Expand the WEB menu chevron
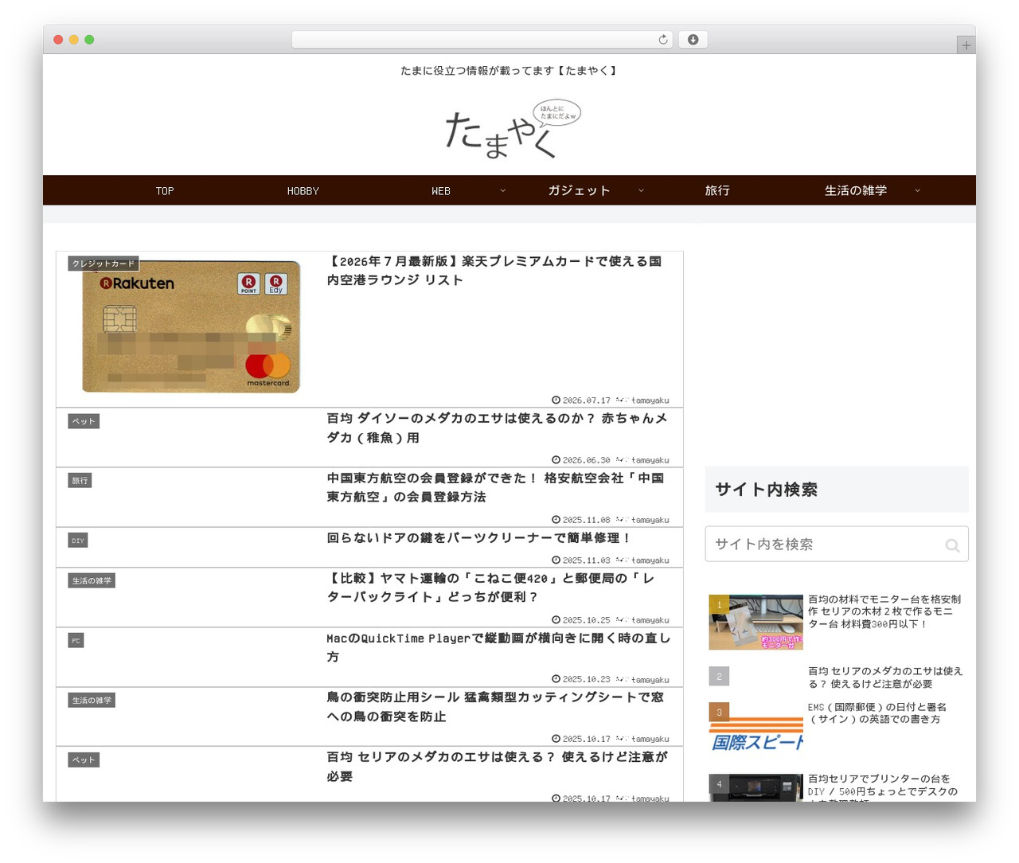This screenshot has height=863, width=1019. point(502,191)
